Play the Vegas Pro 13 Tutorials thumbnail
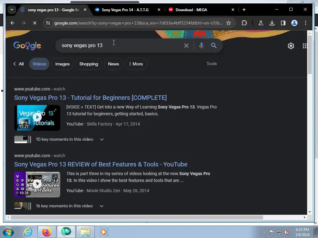Screen dimensions: 318x238 [x=37, y=118]
